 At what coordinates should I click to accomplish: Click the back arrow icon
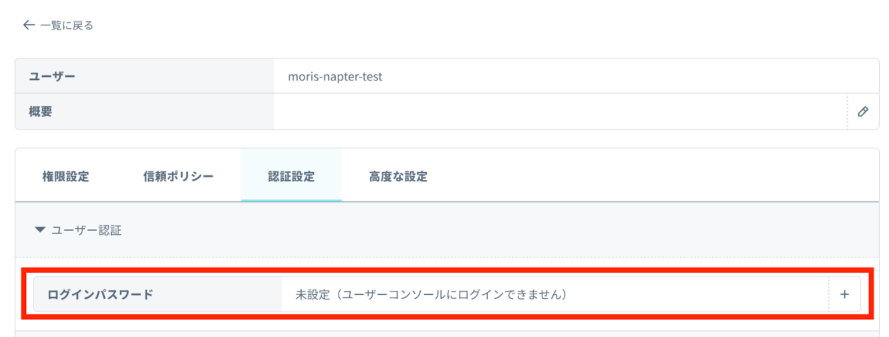coord(28,25)
